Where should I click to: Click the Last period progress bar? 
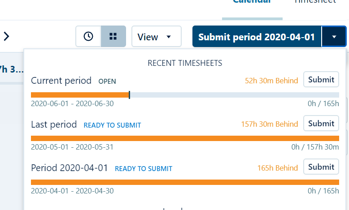(x=185, y=138)
